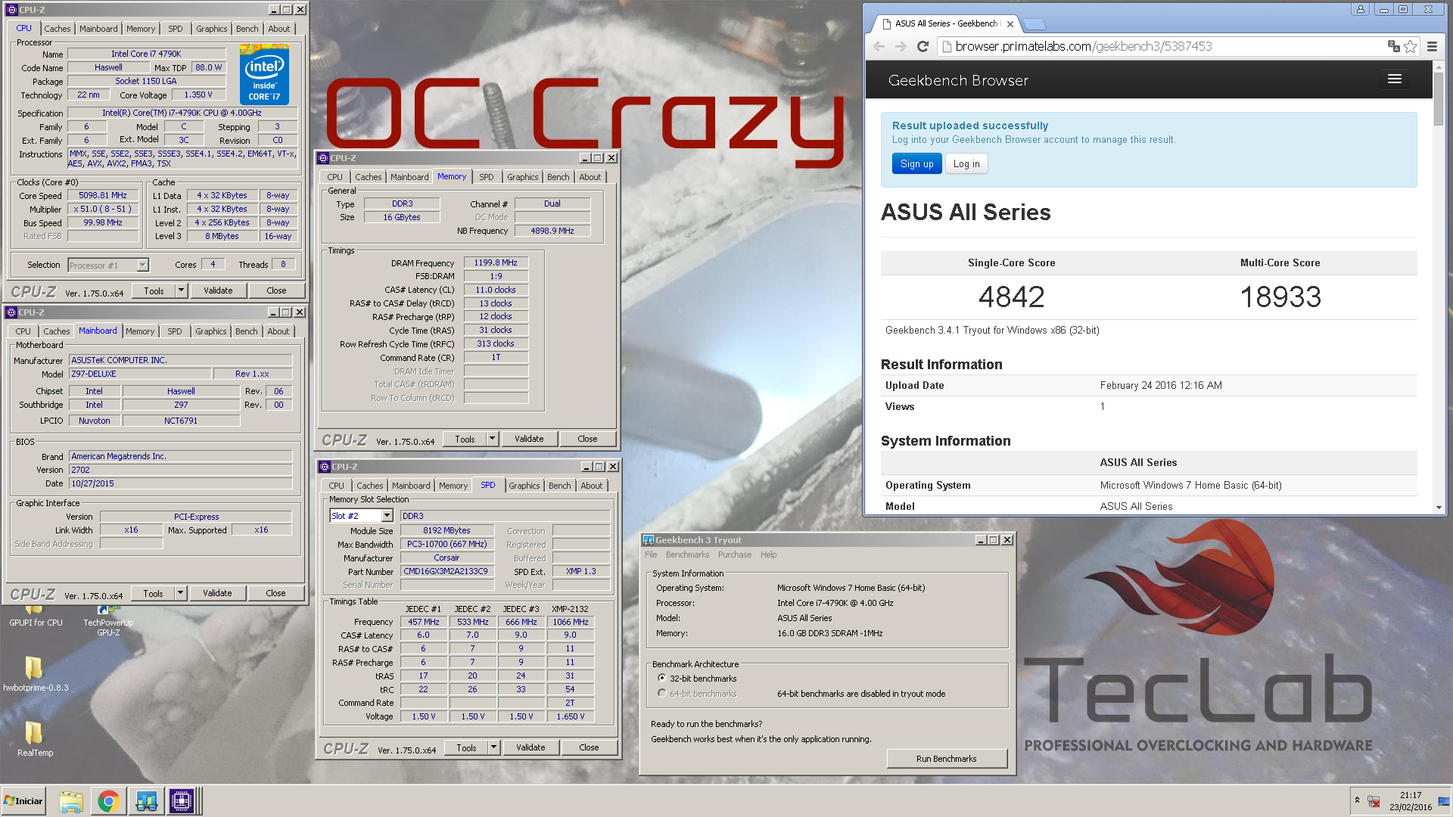Viewport: 1453px width, 817px height.
Task: Click the NB Frequency 4898.9 MHz value
Action: [x=552, y=231]
